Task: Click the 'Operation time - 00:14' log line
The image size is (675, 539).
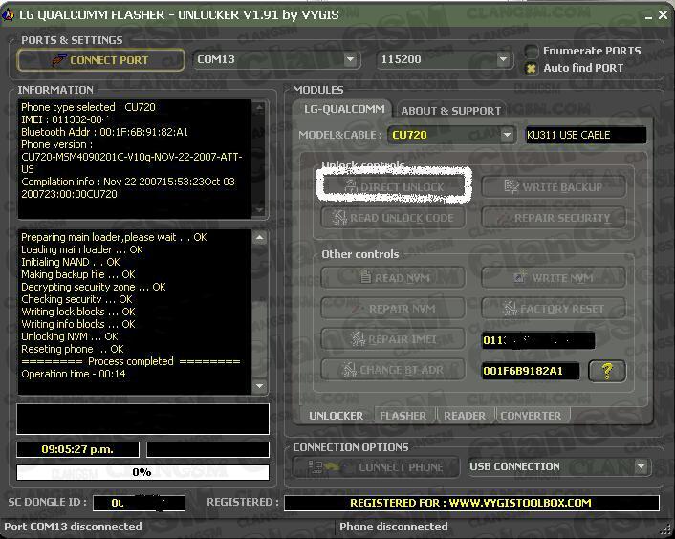Action: [74, 374]
